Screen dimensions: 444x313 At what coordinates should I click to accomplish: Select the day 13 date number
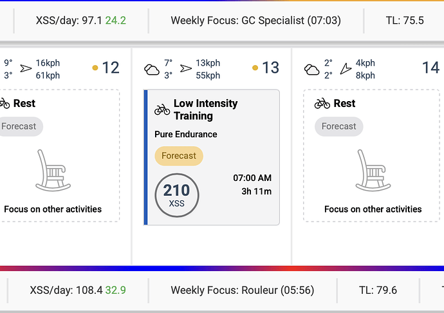[x=271, y=68]
